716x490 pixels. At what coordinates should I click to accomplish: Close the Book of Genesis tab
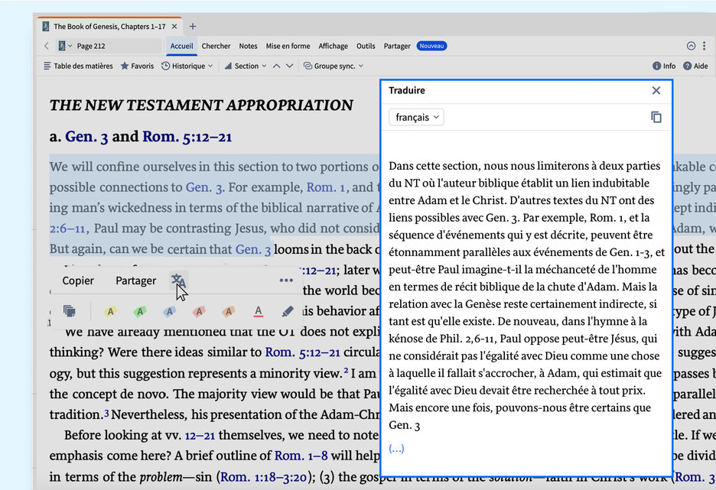coord(174,27)
